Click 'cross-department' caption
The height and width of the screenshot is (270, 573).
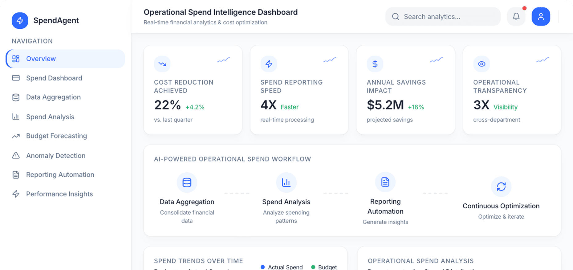pos(497,120)
